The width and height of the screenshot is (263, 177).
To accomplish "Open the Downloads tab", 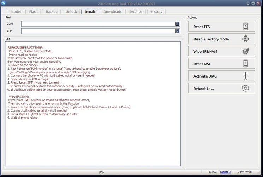I will [112, 12].
